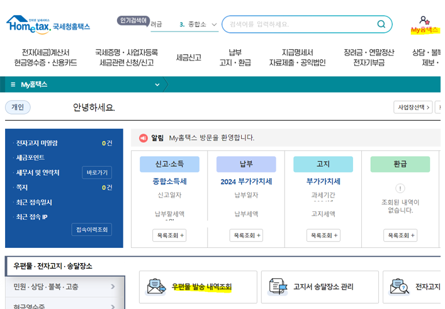Viewport: 445px width, 309px height.
Task: Open My홈택스 user icon
Action: [x=424, y=20]
